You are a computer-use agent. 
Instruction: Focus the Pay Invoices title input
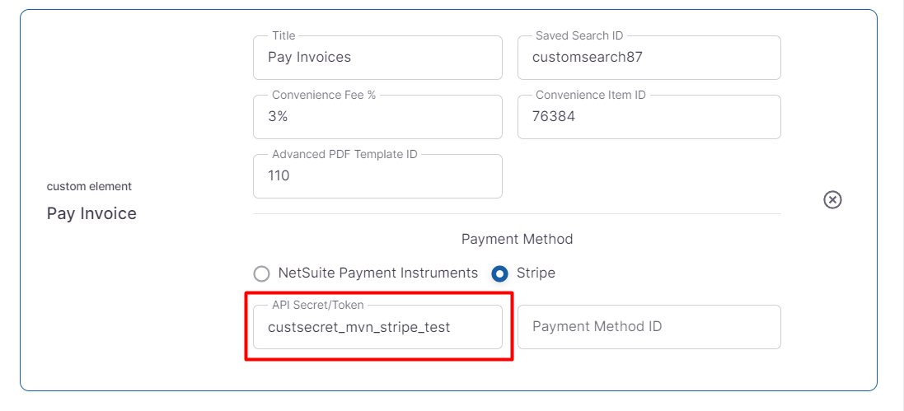coord(377,58)
